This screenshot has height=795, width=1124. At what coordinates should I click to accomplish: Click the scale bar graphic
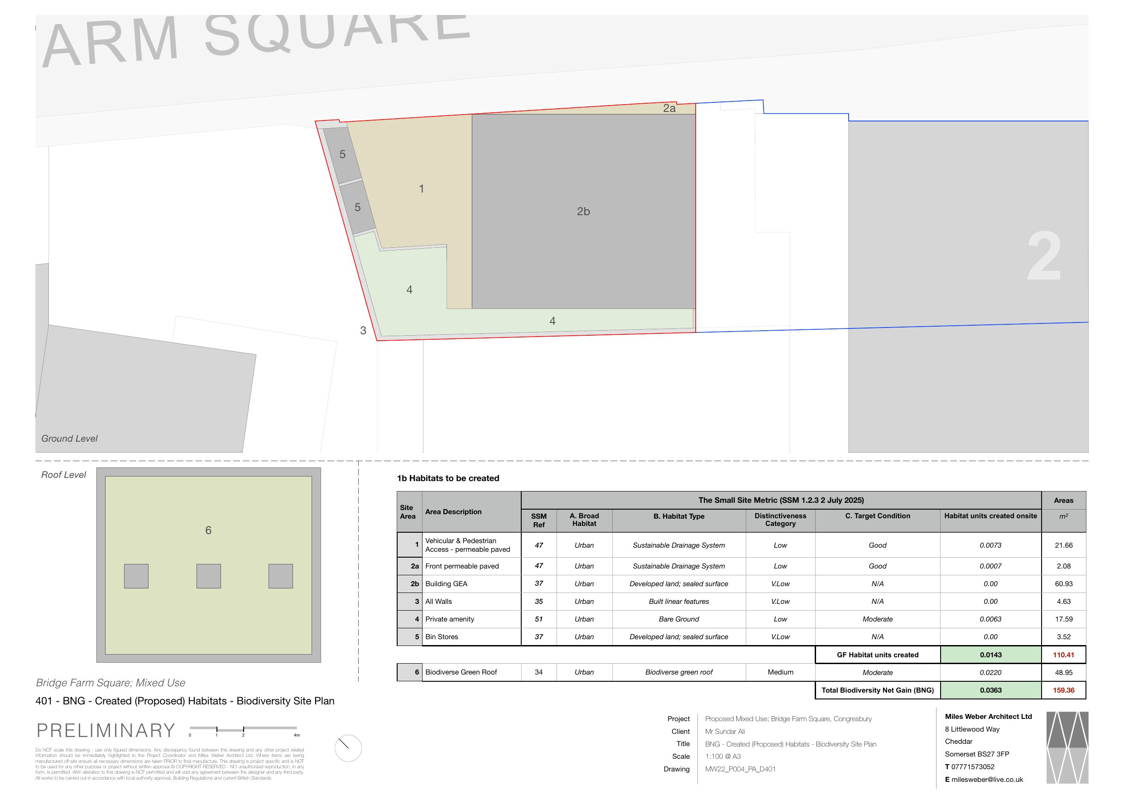click(x=243, y=729)
